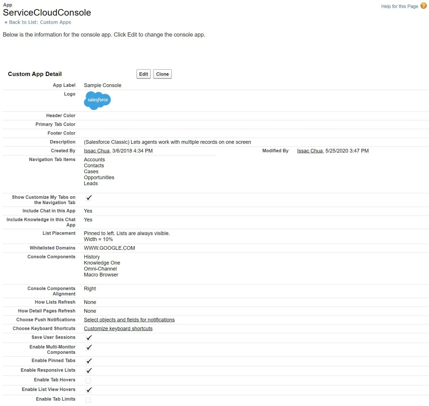Click the description text about Salesforce Classic
This screenshot has width=429, height=406.
coord(167,142)
